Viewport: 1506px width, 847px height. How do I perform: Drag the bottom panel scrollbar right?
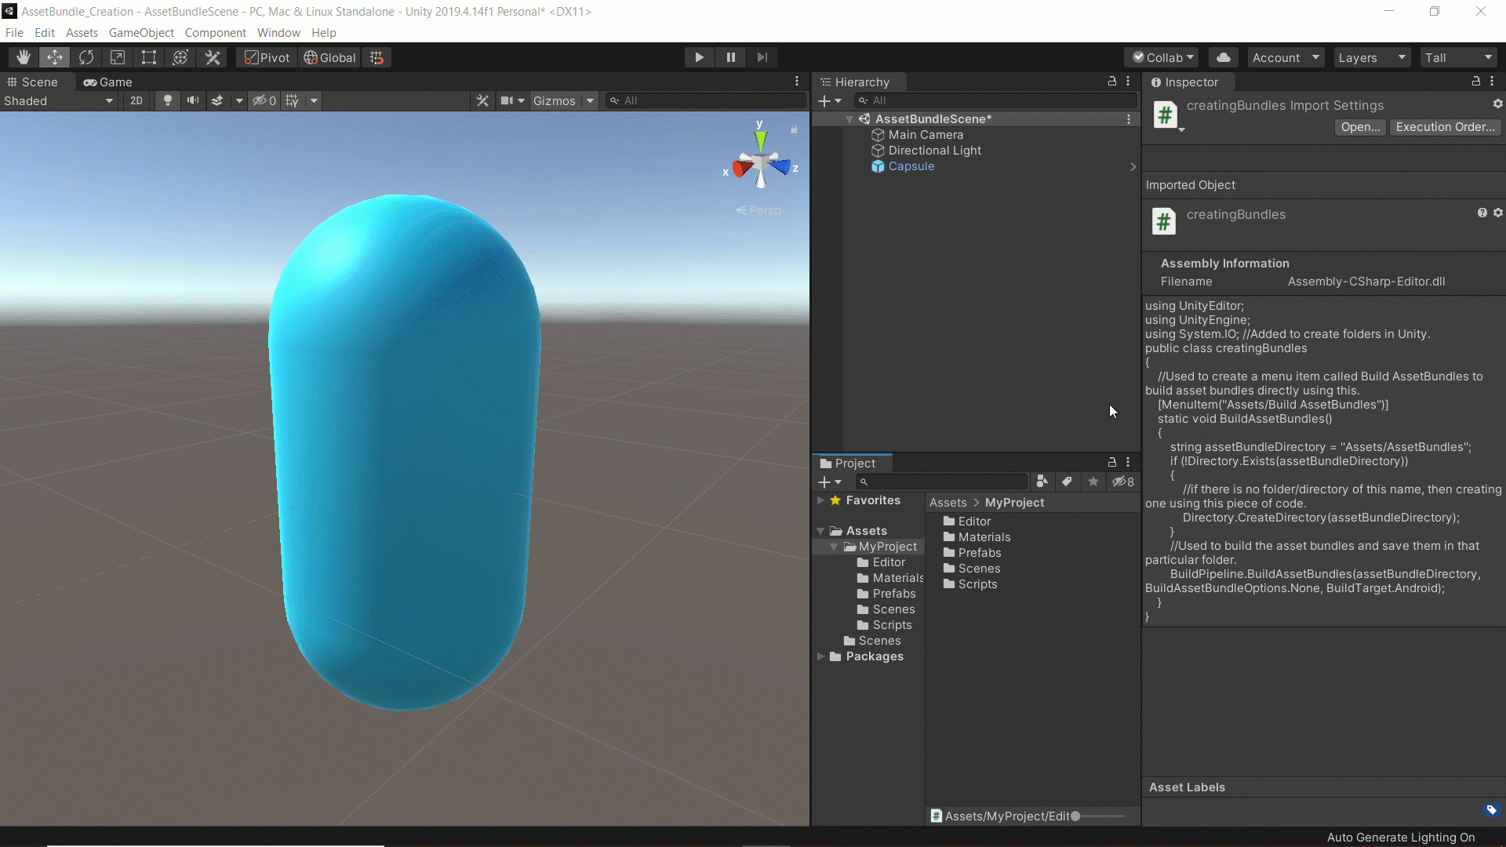click(x=1075, y=816)
